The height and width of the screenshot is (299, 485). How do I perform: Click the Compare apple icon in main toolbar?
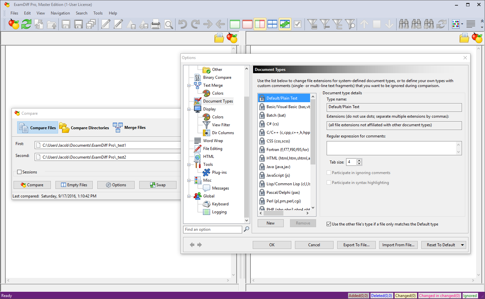point(14,24)
